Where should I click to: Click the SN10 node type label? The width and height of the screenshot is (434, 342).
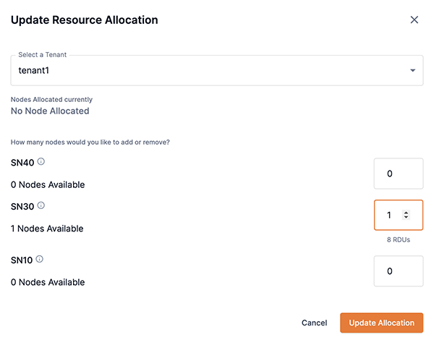tap(22, 260)
